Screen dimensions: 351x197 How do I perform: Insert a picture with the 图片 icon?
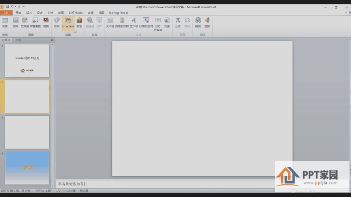click(x=15, y=22)
